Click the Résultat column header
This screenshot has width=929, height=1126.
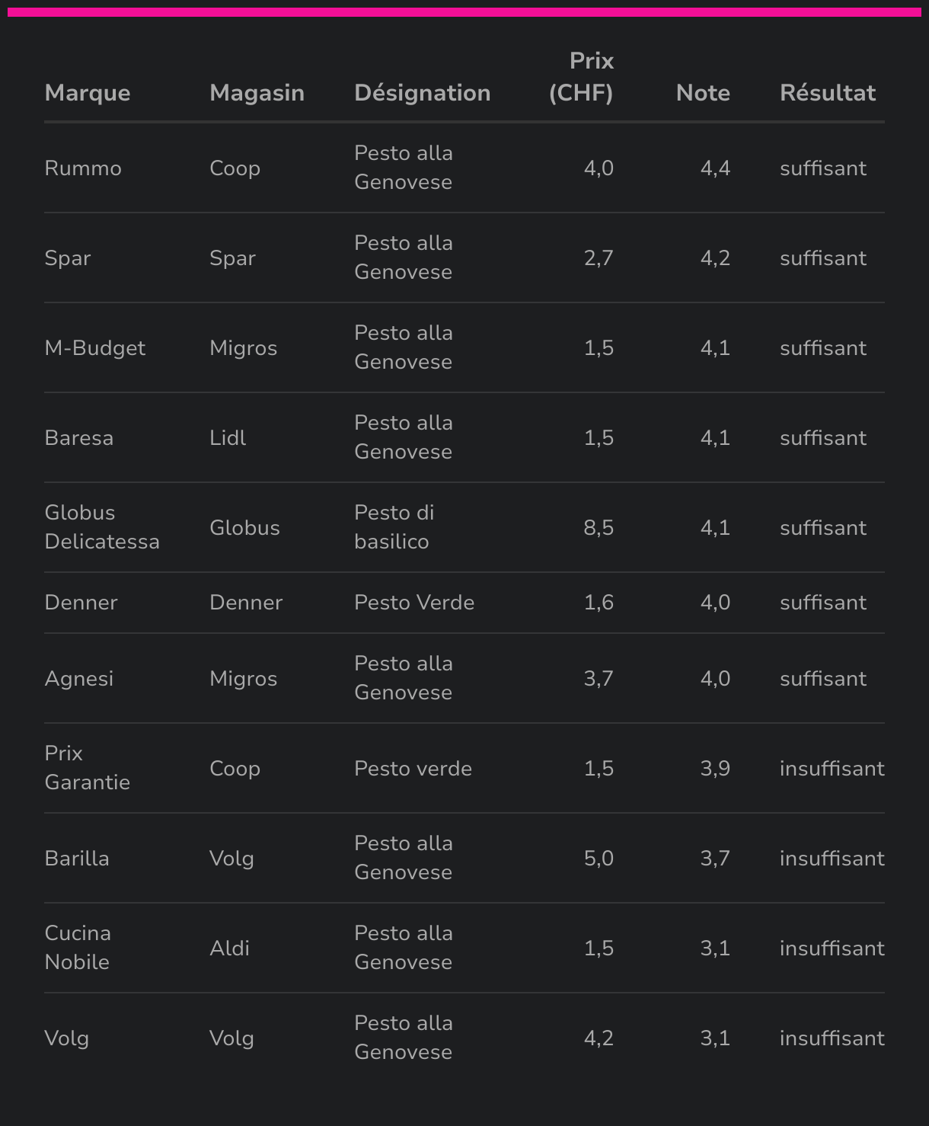[828, 93]
